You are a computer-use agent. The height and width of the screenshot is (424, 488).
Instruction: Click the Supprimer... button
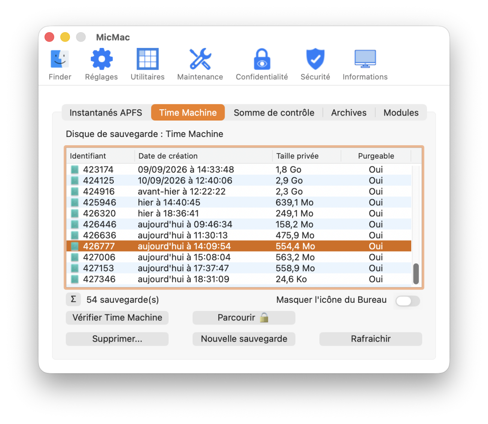pos(117,339)
